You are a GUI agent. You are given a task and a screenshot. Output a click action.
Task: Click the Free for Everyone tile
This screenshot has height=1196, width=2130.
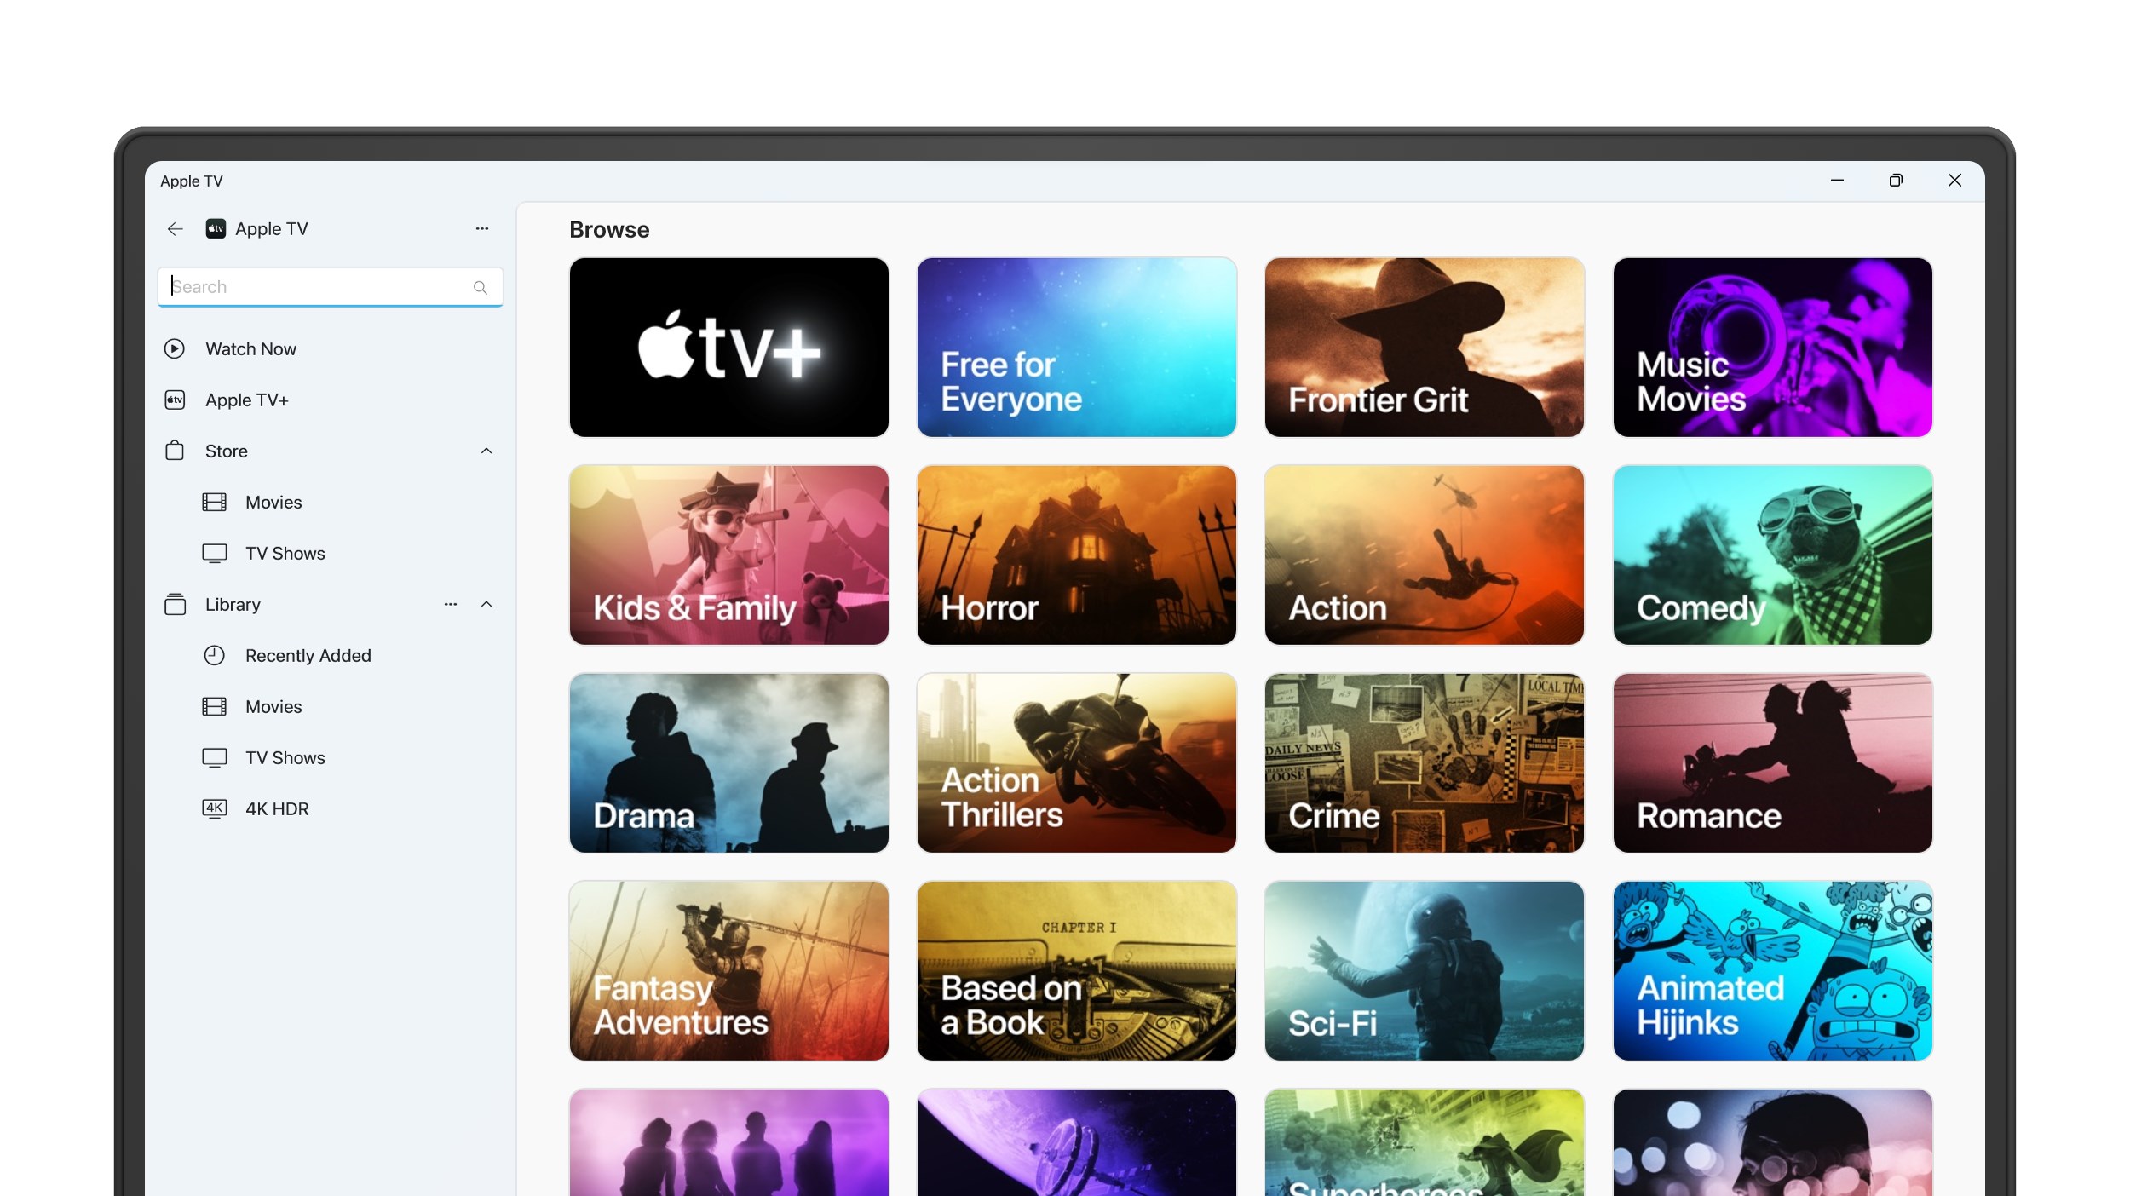1075,347
